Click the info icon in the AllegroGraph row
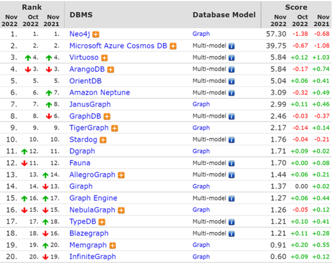This screenshot has height=263, width=334. [x=232, y=175]
